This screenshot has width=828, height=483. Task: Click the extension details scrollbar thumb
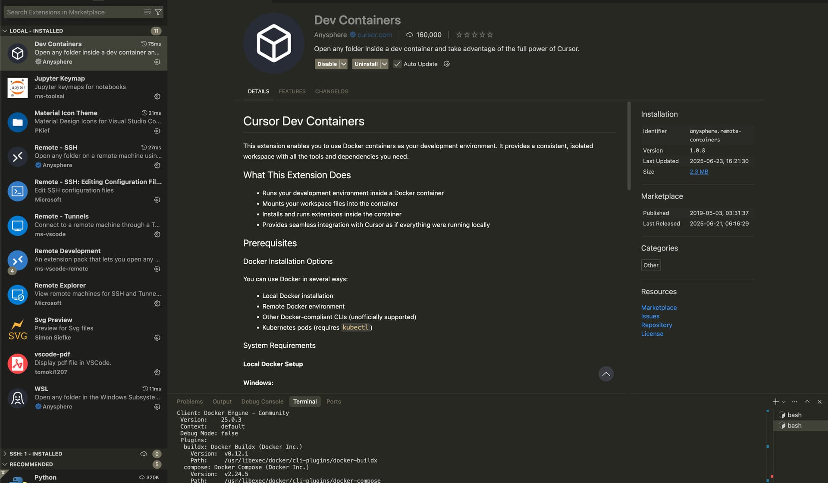629,146
